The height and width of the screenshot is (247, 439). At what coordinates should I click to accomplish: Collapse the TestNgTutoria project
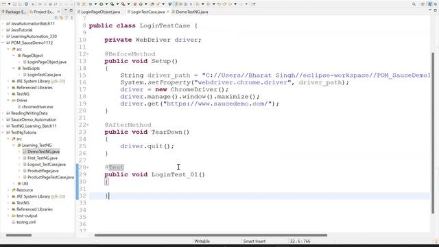pos(3,132)
